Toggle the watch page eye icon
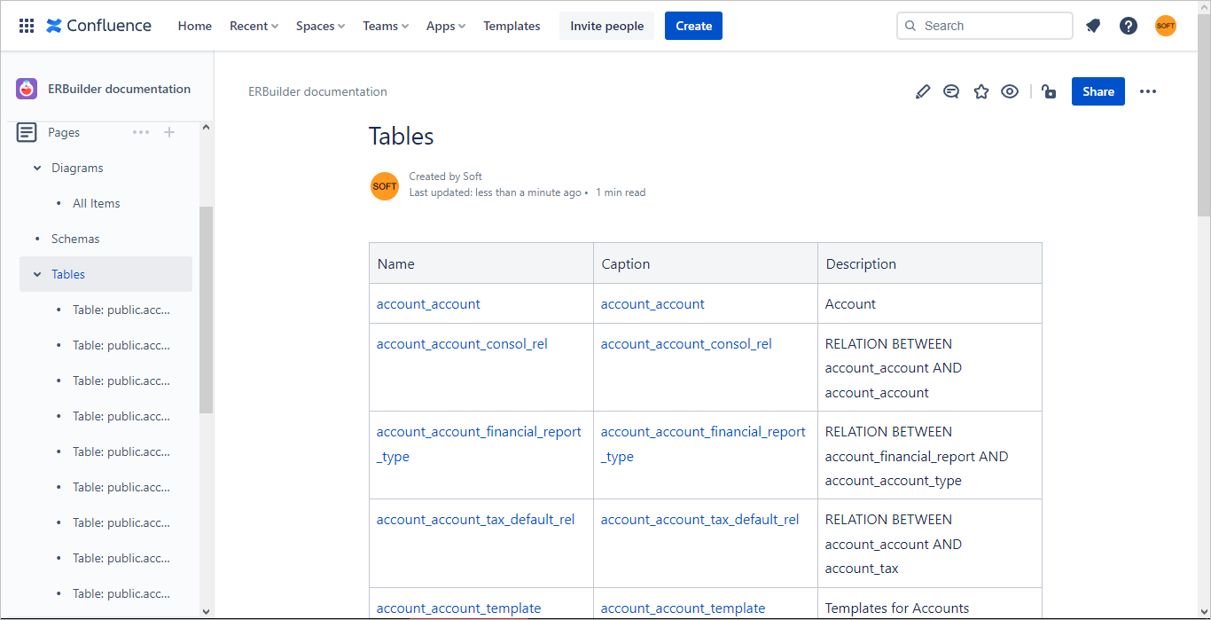The width and height of the screenshot is (1211, 620). tap(1010, 91)
